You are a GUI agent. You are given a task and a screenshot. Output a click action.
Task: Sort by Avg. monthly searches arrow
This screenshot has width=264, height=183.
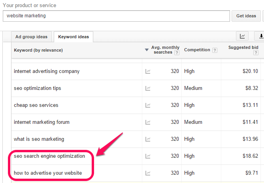coord(147,50)
